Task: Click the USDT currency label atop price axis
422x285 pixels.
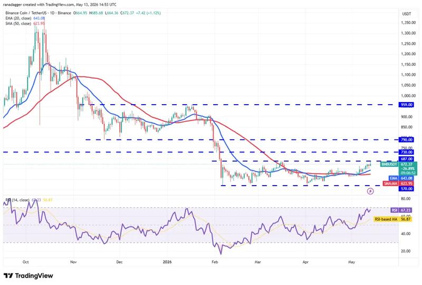Action: 406,14
